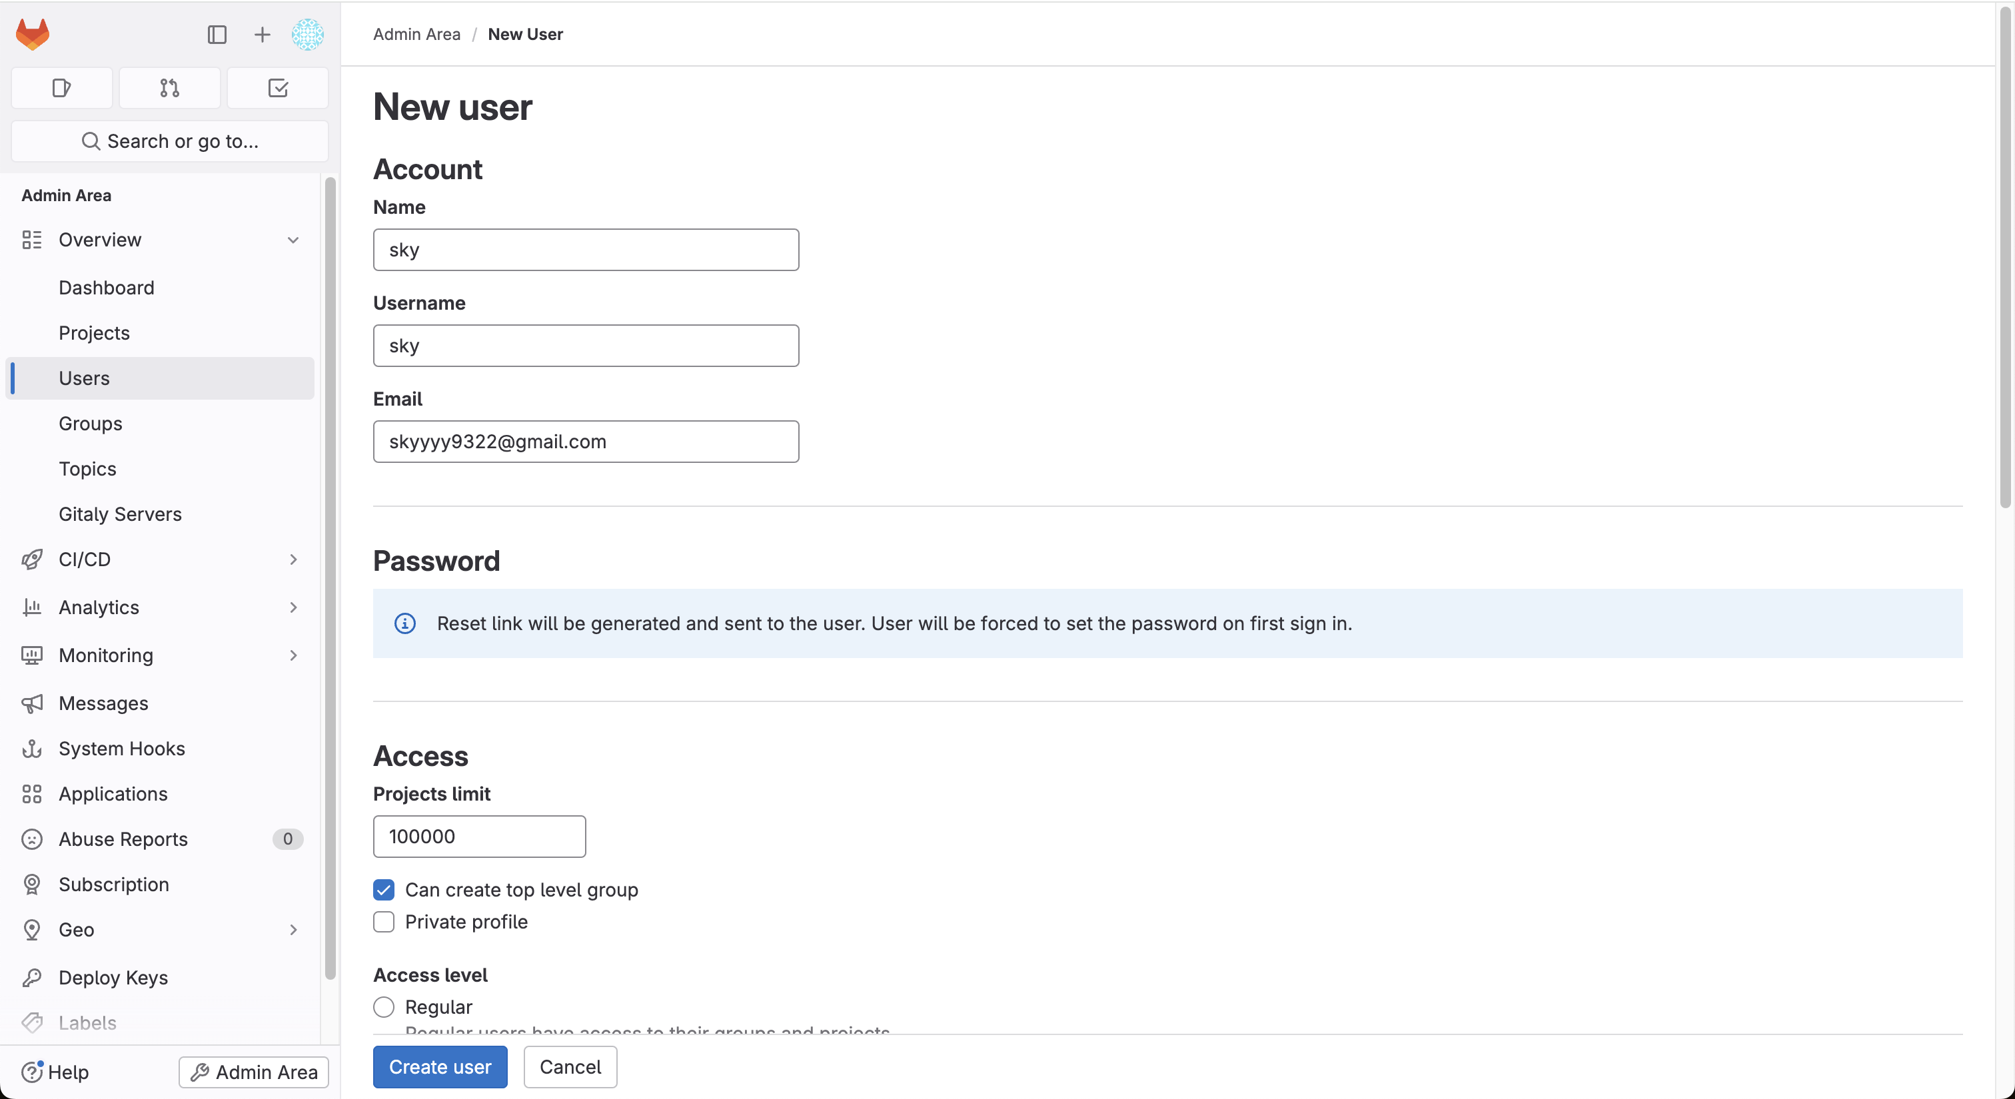Go to Groups in sidebar

[x=90, y=424]
